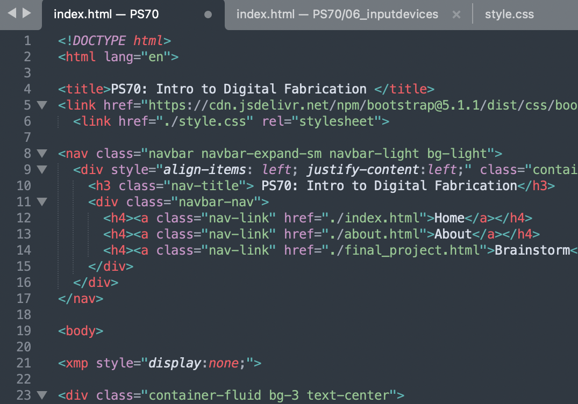Click the lang="en" attribute on line 2
This screenshot has width=578, height=404.
pyautogui.click(x=137, y=57)
